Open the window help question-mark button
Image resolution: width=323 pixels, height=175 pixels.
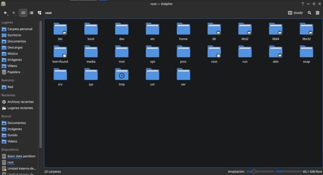pyautogui.click(x=302, y=4)
